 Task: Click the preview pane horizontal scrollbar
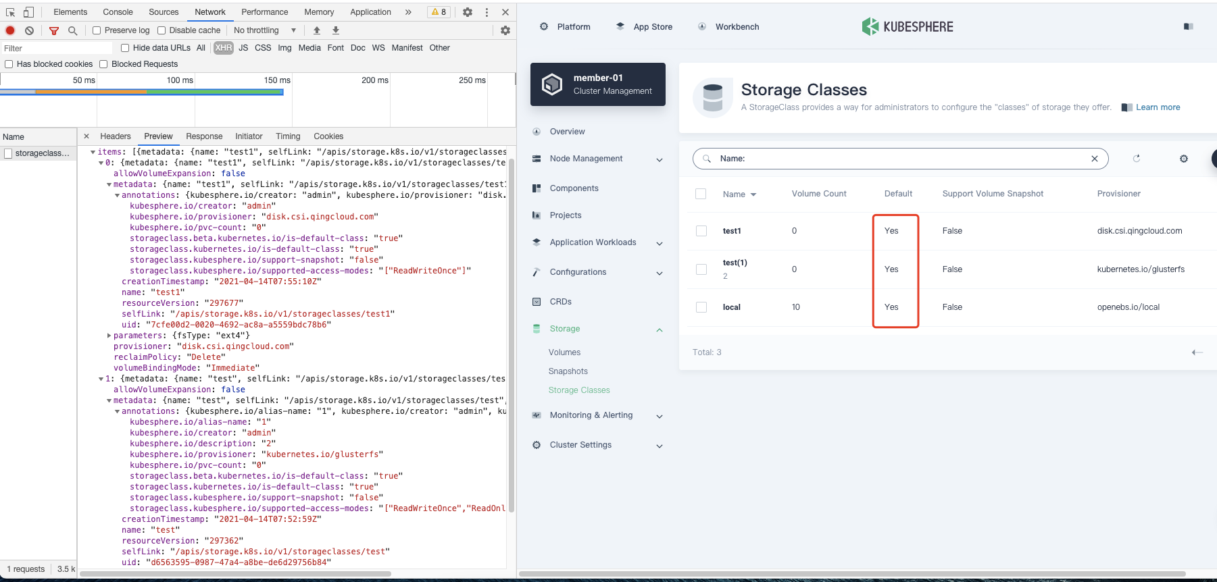[x=235, y=574]
